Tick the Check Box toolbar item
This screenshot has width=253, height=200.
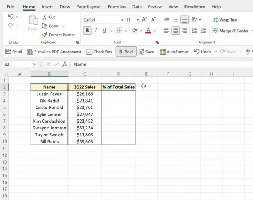[x=99, y=52]
